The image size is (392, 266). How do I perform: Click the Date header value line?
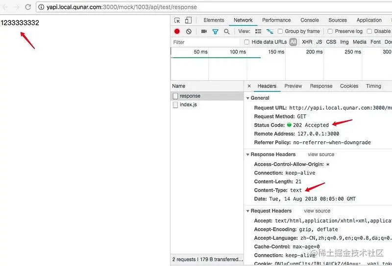[x=312, y=199]
